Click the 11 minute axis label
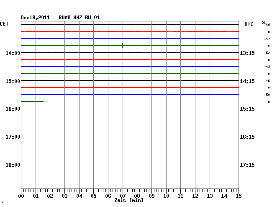This screenshot has height=207, width=272. coord(180,196)
